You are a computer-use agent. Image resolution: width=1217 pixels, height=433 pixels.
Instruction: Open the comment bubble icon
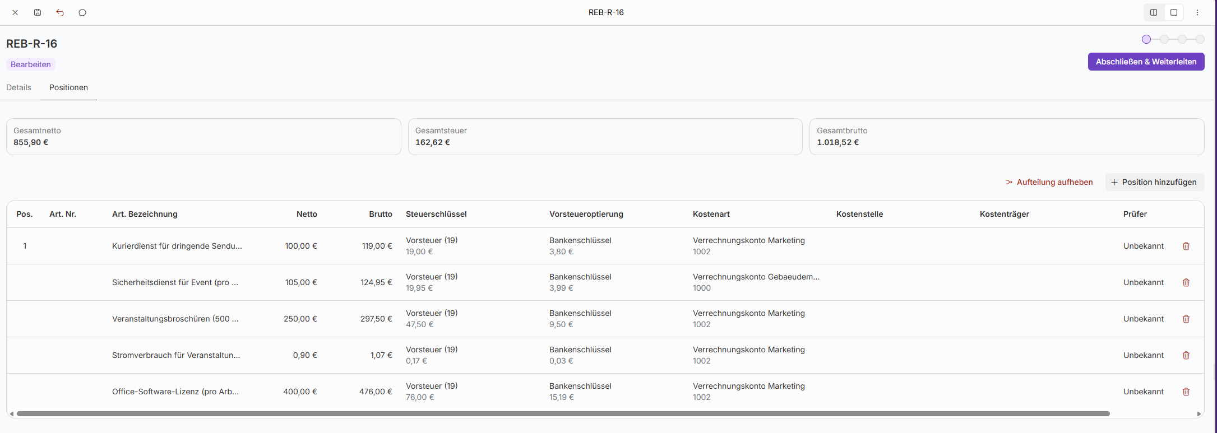coord(82,12)
